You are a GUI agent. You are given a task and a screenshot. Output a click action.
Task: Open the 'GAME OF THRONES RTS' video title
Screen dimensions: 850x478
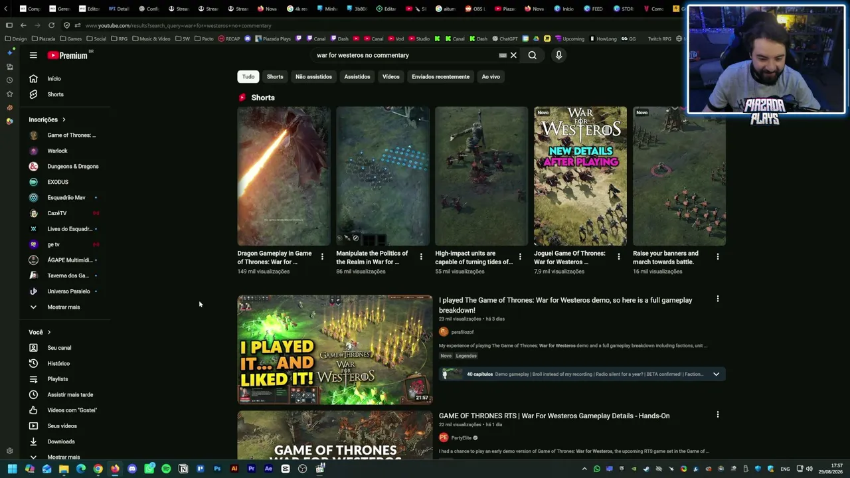(554, 416)
